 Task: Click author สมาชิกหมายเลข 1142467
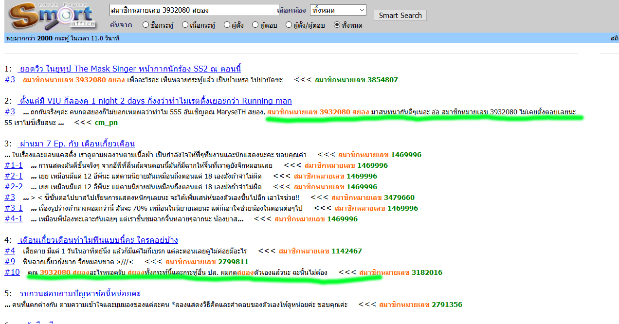320,251
